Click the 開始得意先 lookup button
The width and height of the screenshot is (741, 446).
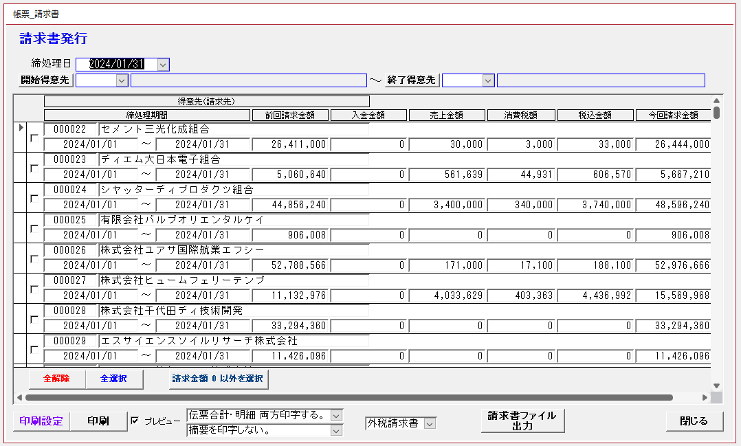pyautogui.click(x=45, y=80)
